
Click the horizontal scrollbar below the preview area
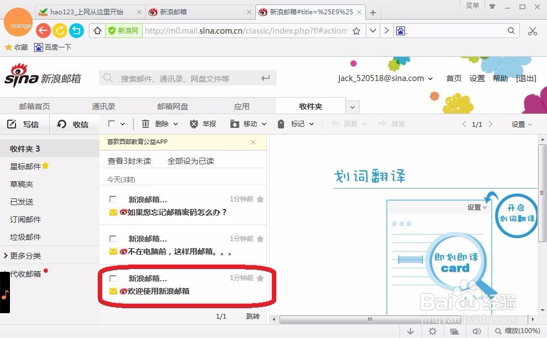pos(369,319)
